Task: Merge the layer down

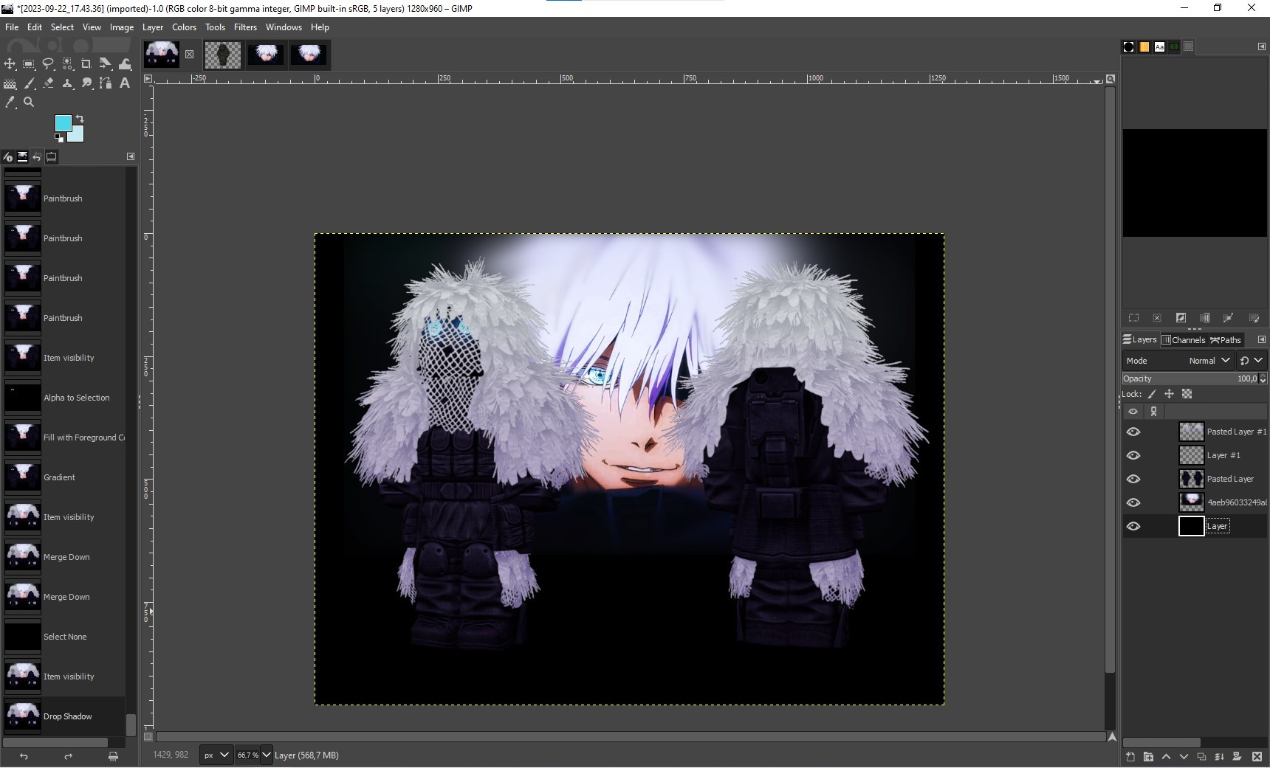Action: (1219, 757)
